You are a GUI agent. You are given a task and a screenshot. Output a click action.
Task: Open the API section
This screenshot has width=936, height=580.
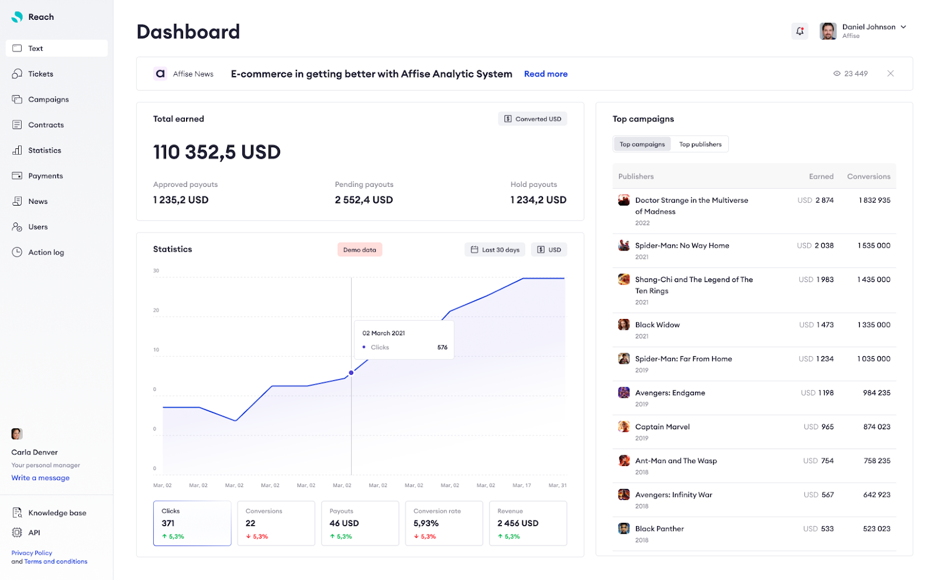pyautogui.click(x=33, y=532)
